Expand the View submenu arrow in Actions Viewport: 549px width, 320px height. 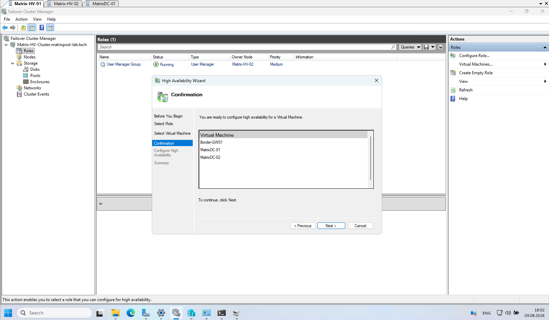[x=545, y=81]
